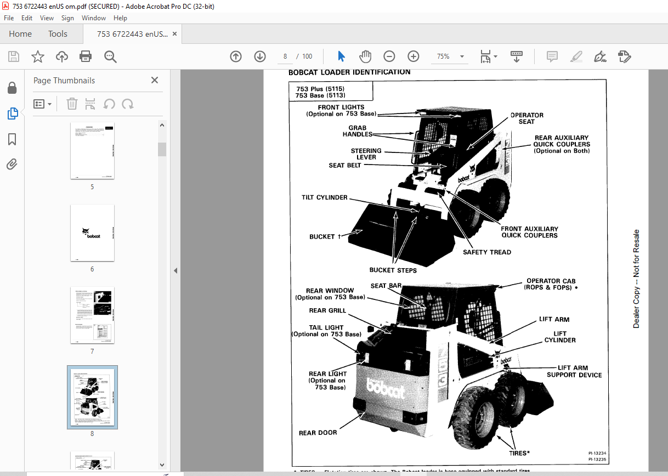This screenshot has height=476, width=668.
Task: Select the page 5 thumbnail
Action: tap(92, 151)
